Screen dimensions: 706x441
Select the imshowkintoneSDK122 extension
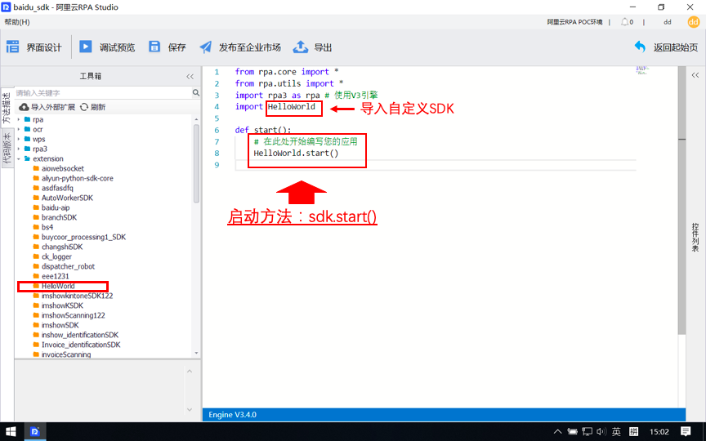tap(77, 296)
